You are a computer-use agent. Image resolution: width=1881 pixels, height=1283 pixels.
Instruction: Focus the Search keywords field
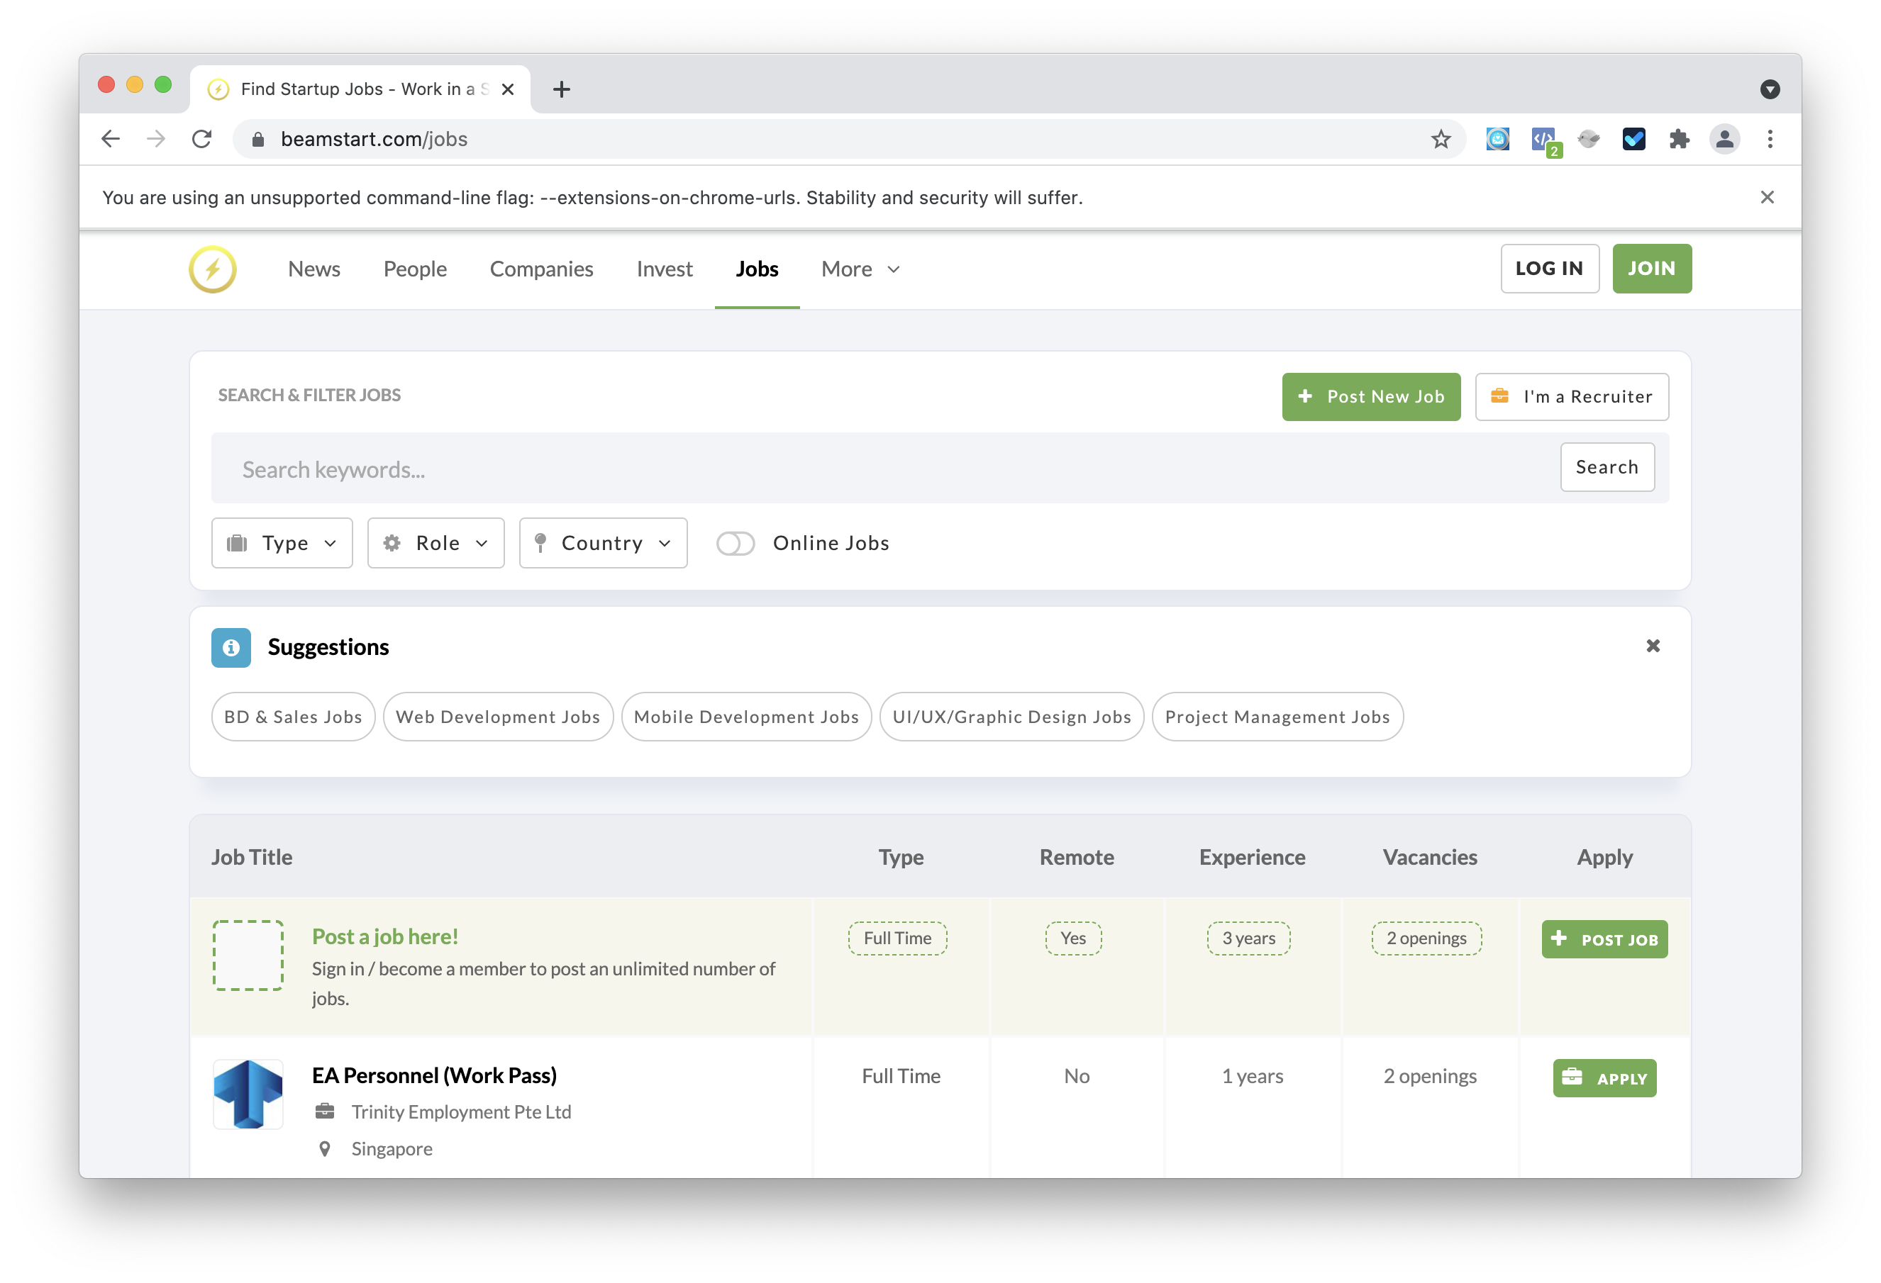(882, 469)
